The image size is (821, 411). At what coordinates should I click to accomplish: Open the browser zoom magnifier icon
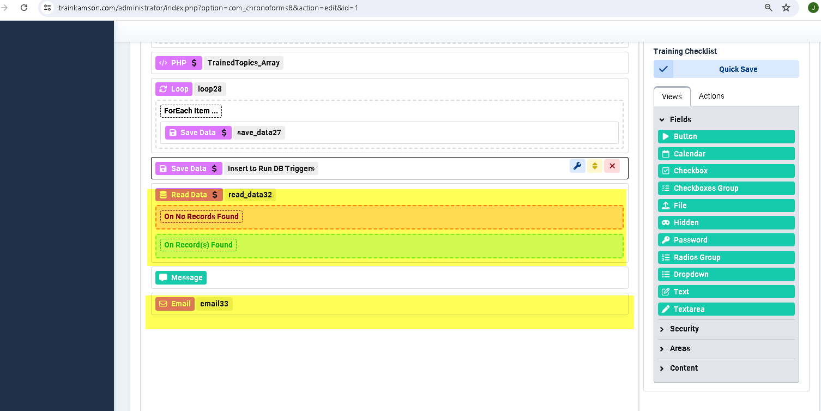pos(768,8)
